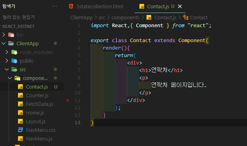Screen dimensions: 247x146
Task: Click the node_modules folder icon
Action: [15, 52]
